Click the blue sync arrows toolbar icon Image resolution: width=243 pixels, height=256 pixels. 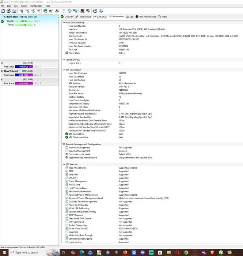(70, 11)
